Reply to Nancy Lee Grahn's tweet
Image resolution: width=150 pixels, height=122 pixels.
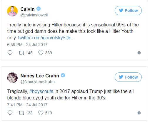click(x=10, y=113)
